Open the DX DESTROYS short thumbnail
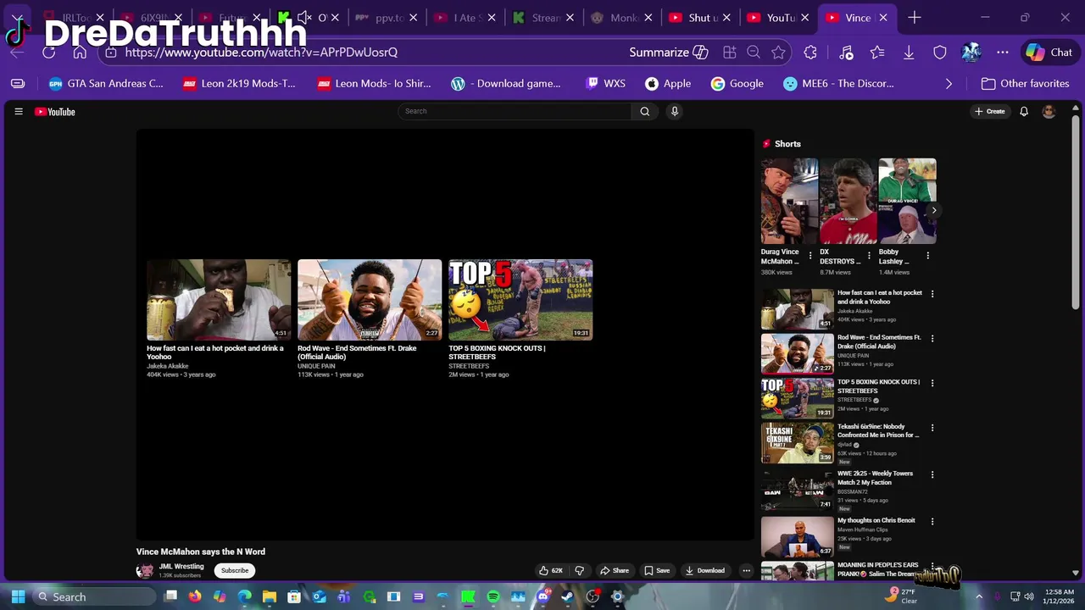The height and width of the screenshot is (610, 1085). (x=848, y=201)
